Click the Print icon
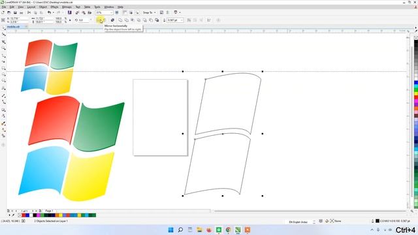Screen dimensions: 418x235 (21, 12)
